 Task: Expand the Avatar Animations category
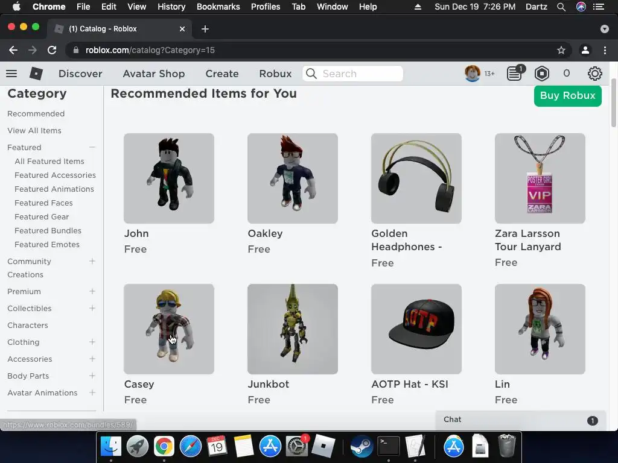click(92, 392)
